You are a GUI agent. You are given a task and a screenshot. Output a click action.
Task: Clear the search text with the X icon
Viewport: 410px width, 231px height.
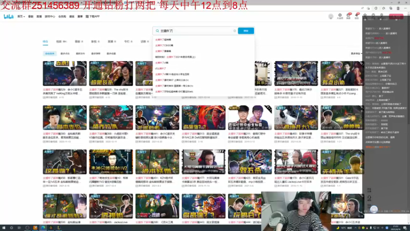point(235,31)
